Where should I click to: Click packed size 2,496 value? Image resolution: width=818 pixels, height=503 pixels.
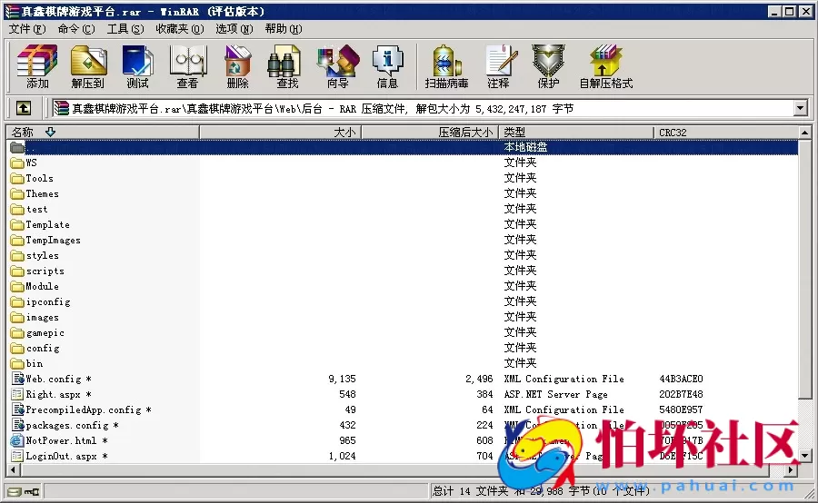tap(479, 379)
